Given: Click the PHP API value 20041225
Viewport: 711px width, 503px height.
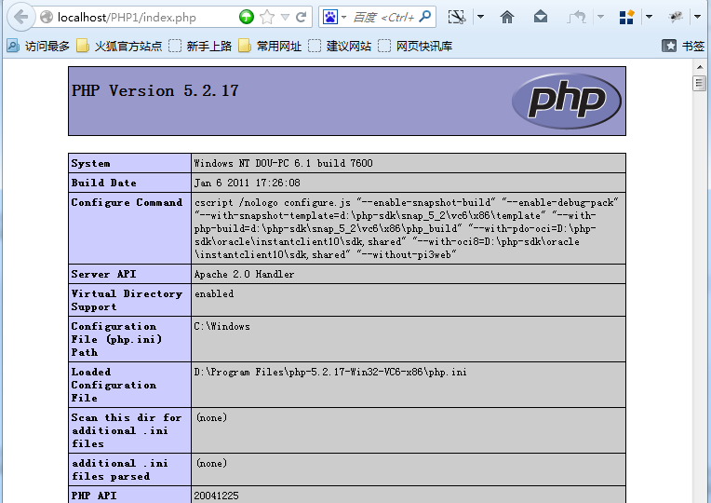Looking at the screenshot, I should point(216,496).
